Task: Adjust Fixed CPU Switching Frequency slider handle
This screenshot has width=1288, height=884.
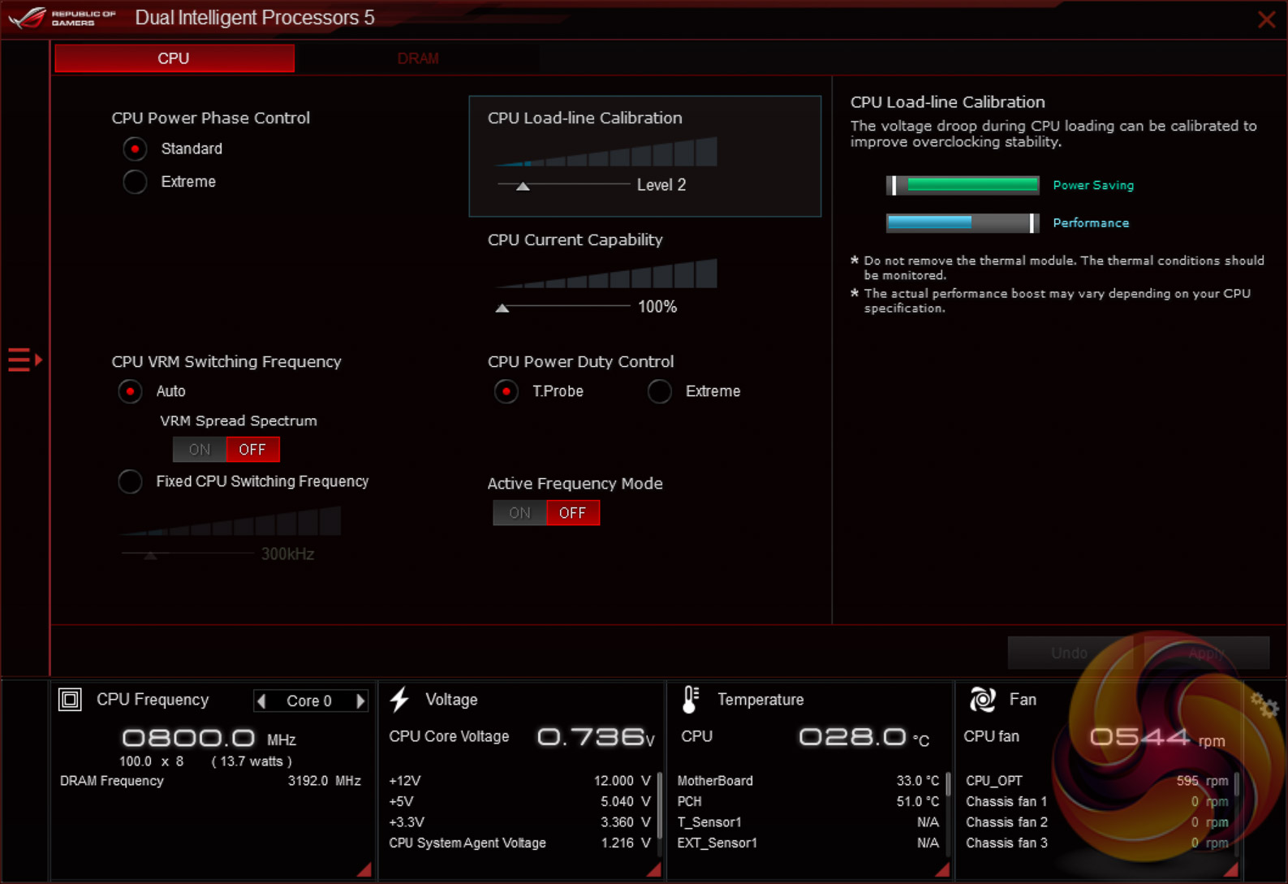Action: (150, 556)
